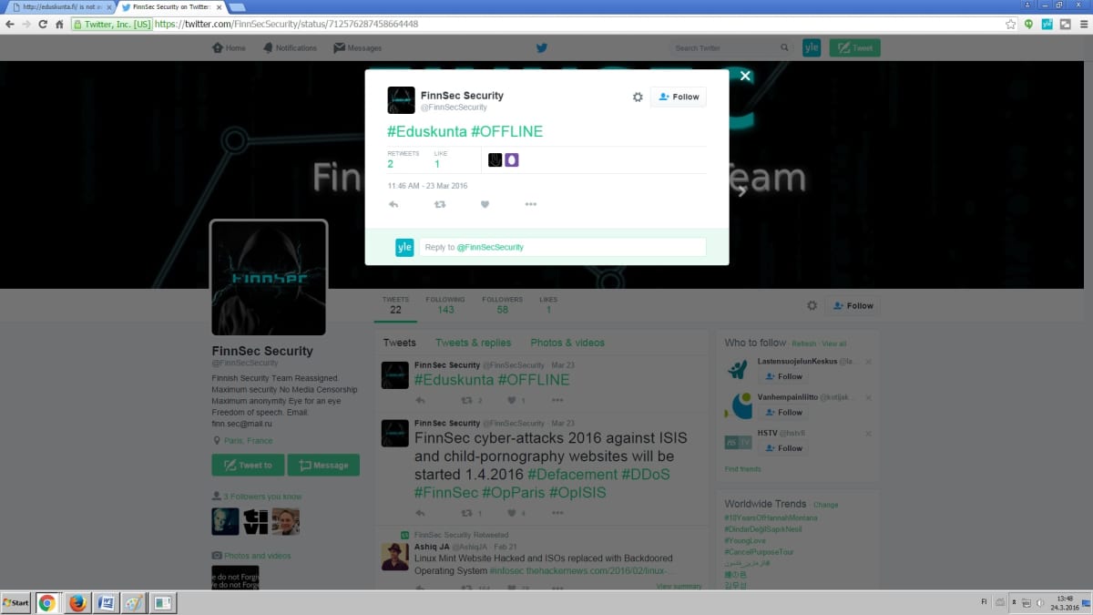Viewport: 1093px width, 615px height.
Task: Click the Twitter bird logo in nav bar
Action: [x=541, y=48]
